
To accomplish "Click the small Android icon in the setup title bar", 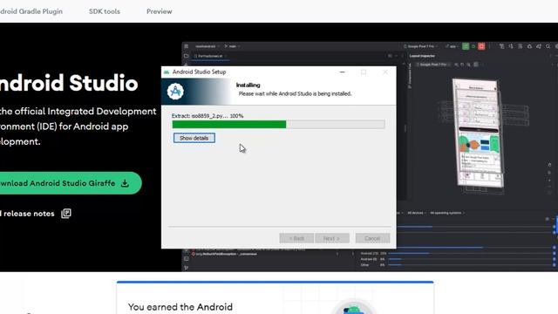I will pyautogui.click(x=167, y=72).
